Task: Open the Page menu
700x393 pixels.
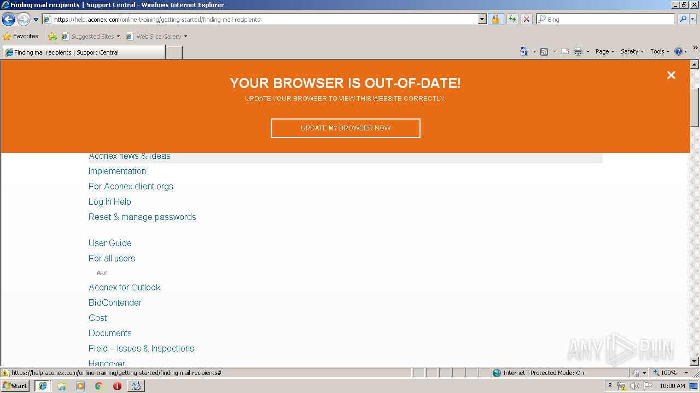Action: (x=604, y=51)
